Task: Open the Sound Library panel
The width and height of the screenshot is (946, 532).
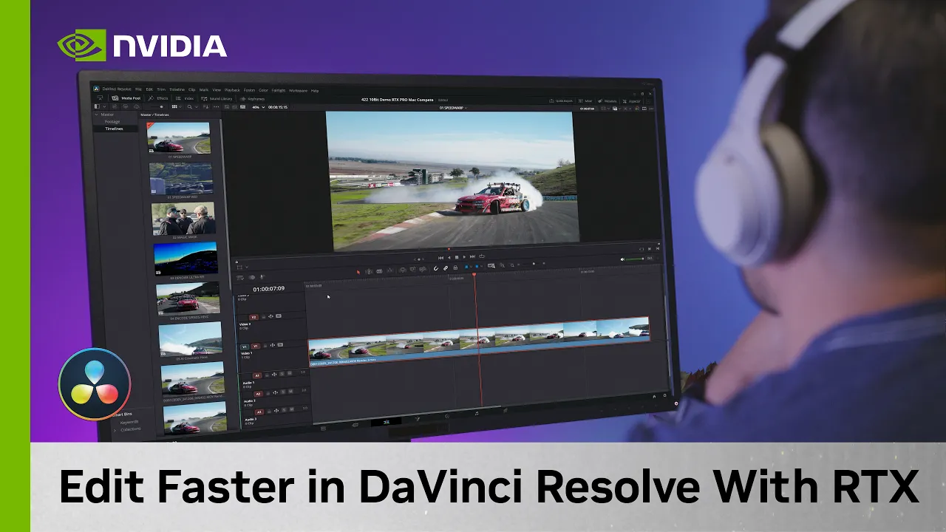Action: click(x=217, y=98)
